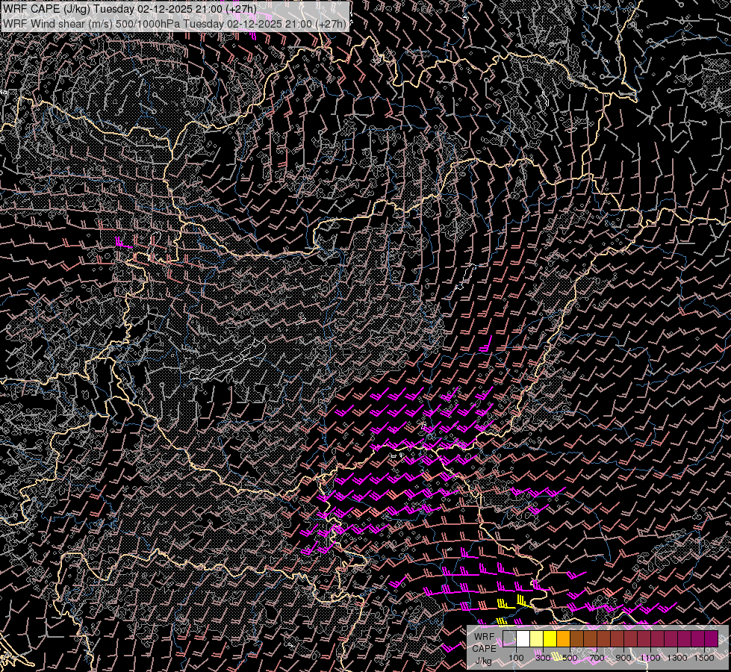Click the 1500 legend tick label
This screenshot has height=672, width=731.
coord(704,658)
